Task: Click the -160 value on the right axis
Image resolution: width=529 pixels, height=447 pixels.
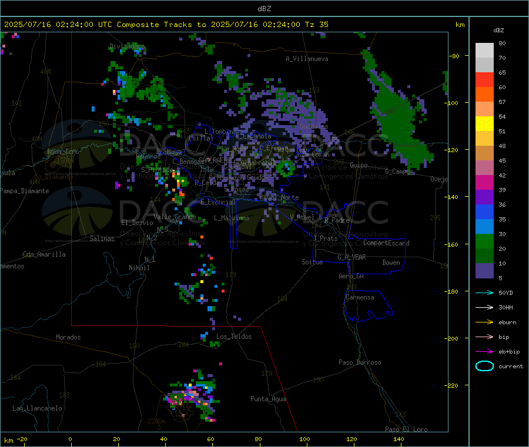Action: tap(451, 244)
